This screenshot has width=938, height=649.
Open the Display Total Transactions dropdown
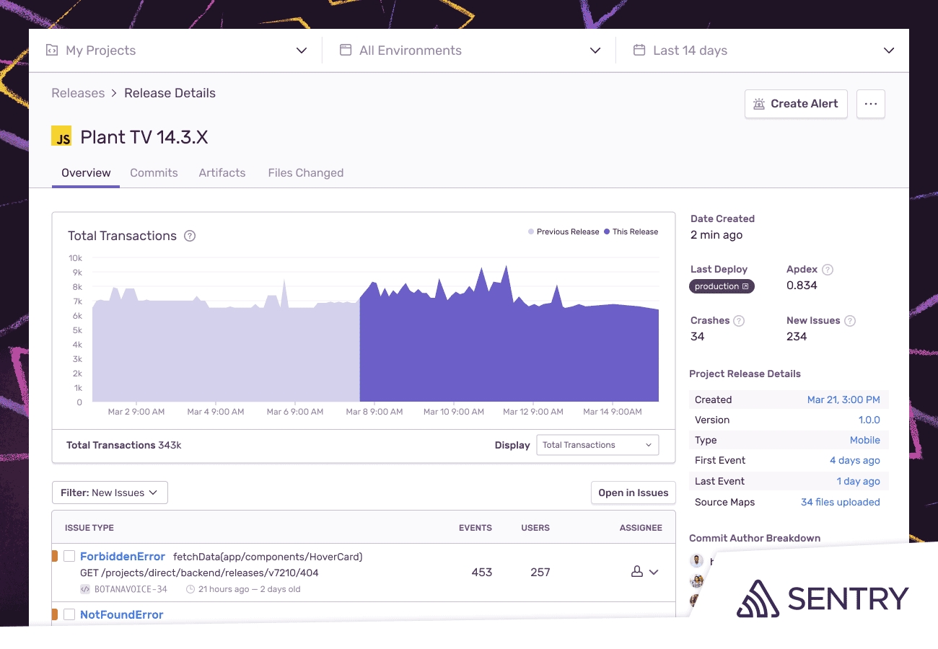(597, 445)
